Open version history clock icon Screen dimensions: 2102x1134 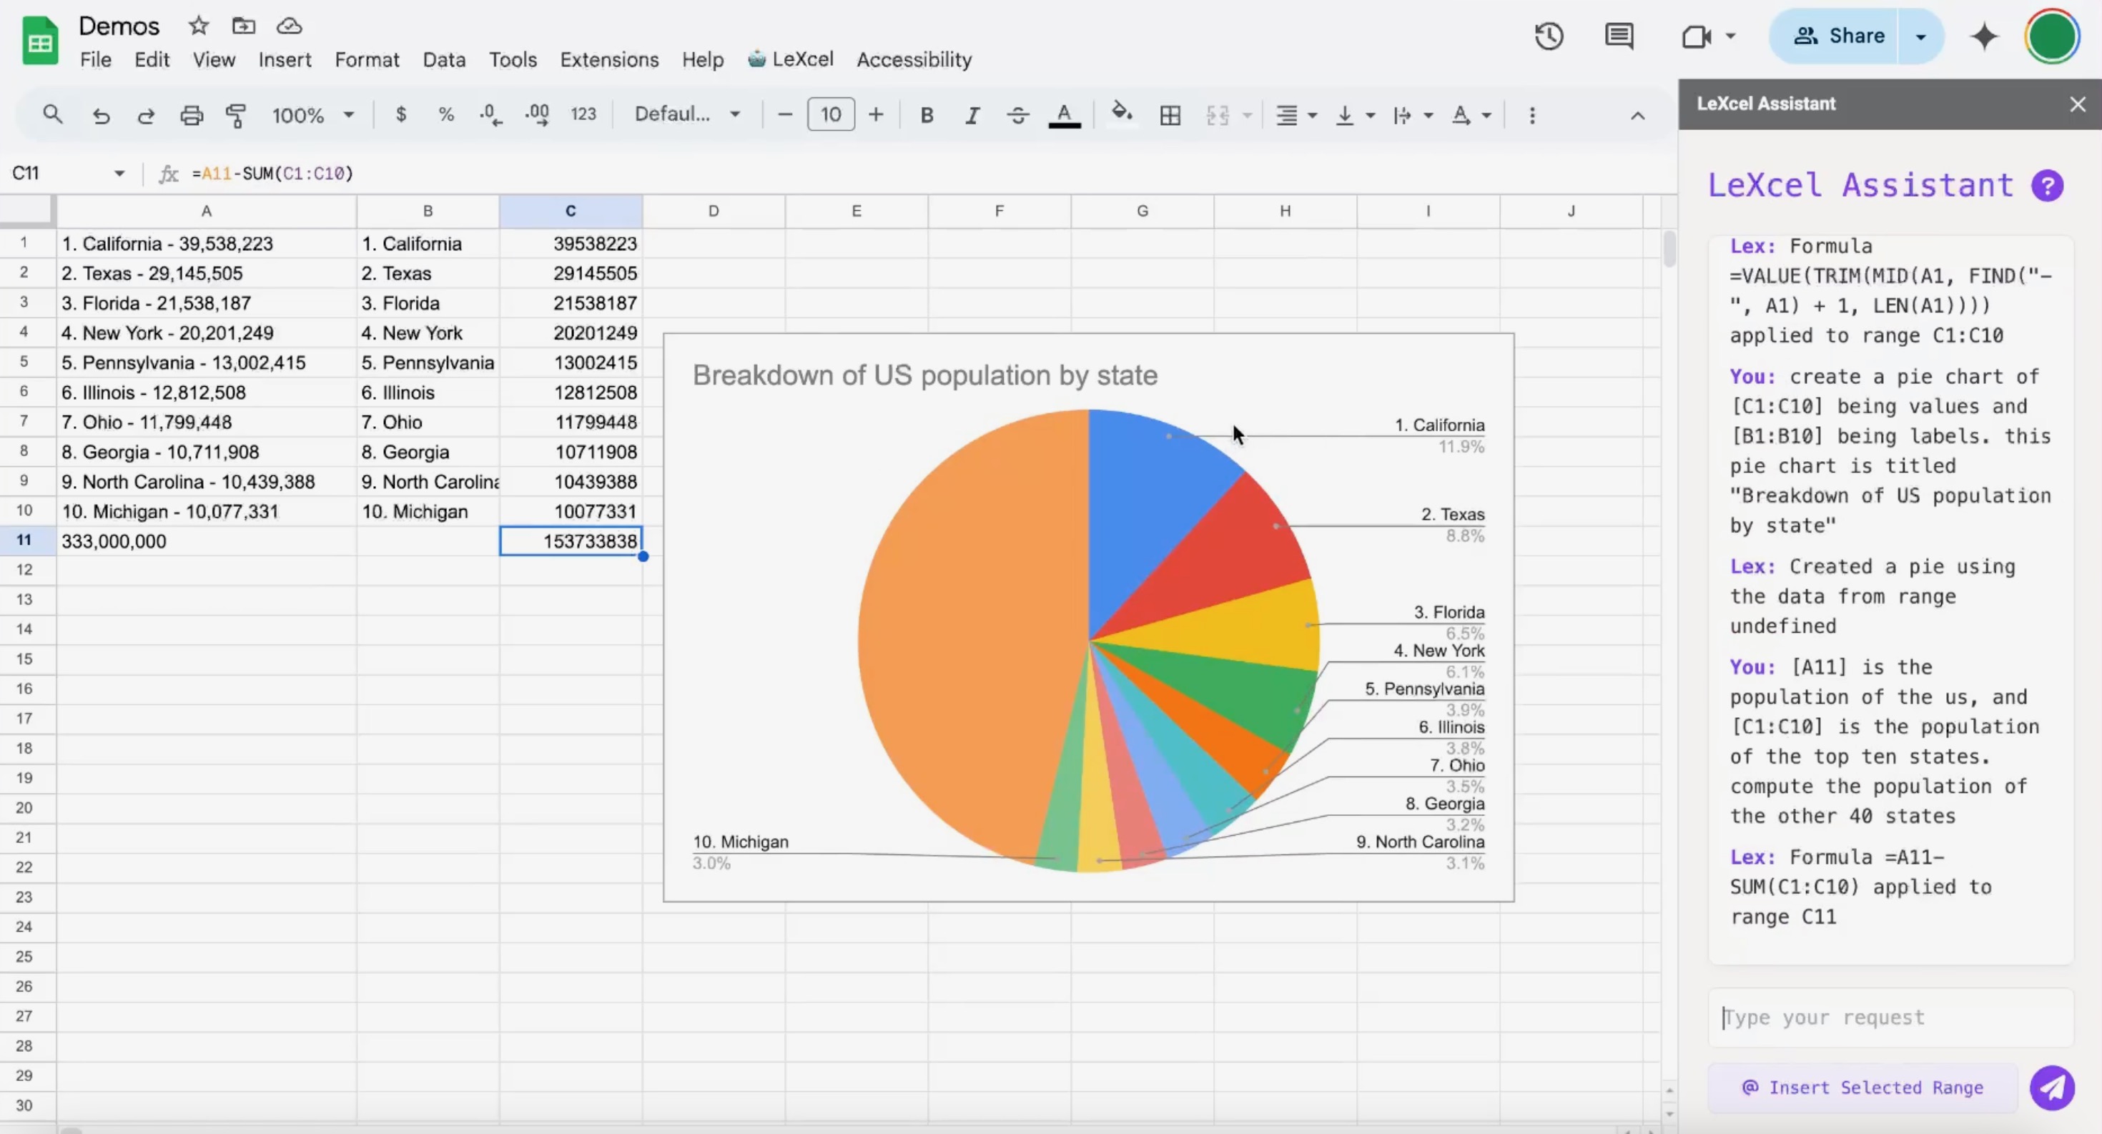pos(1548,36)
